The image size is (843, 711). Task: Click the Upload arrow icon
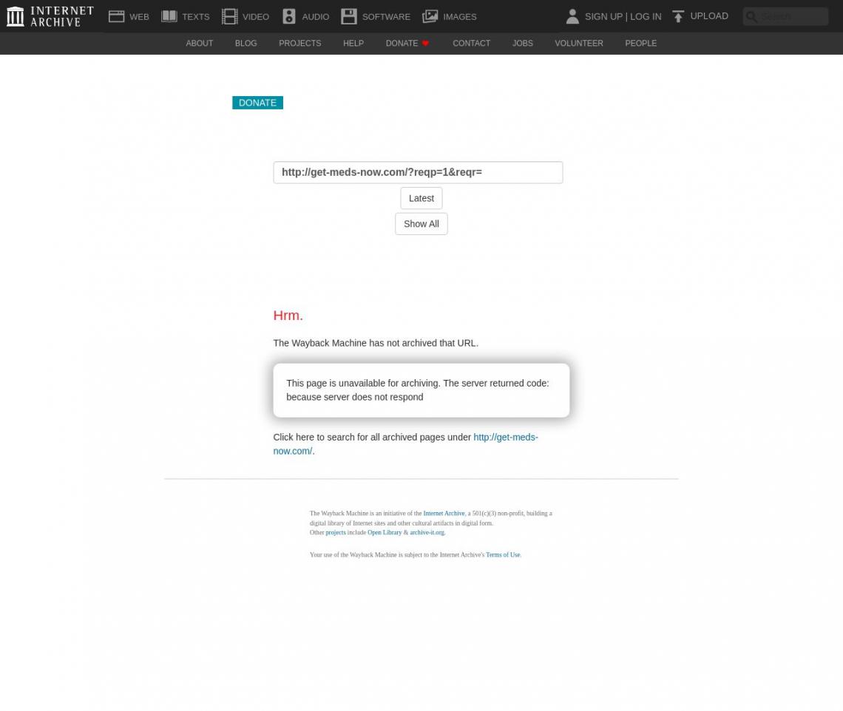[x=678, y=16]
